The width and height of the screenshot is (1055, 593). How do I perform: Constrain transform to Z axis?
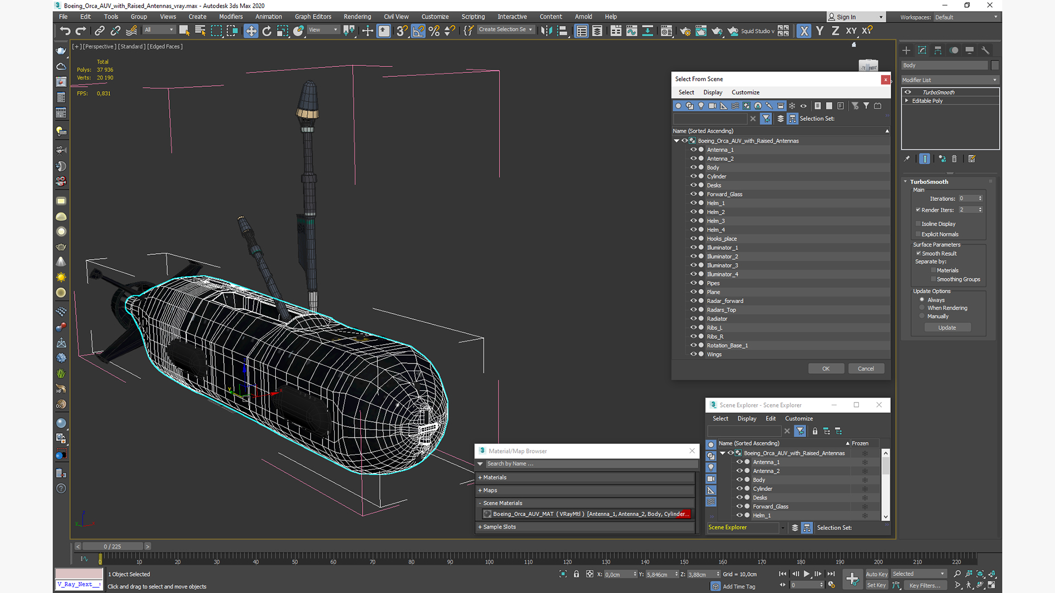(835, 31)
